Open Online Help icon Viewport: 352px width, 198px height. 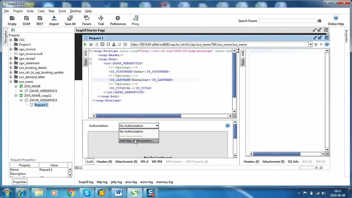(336, 18)
